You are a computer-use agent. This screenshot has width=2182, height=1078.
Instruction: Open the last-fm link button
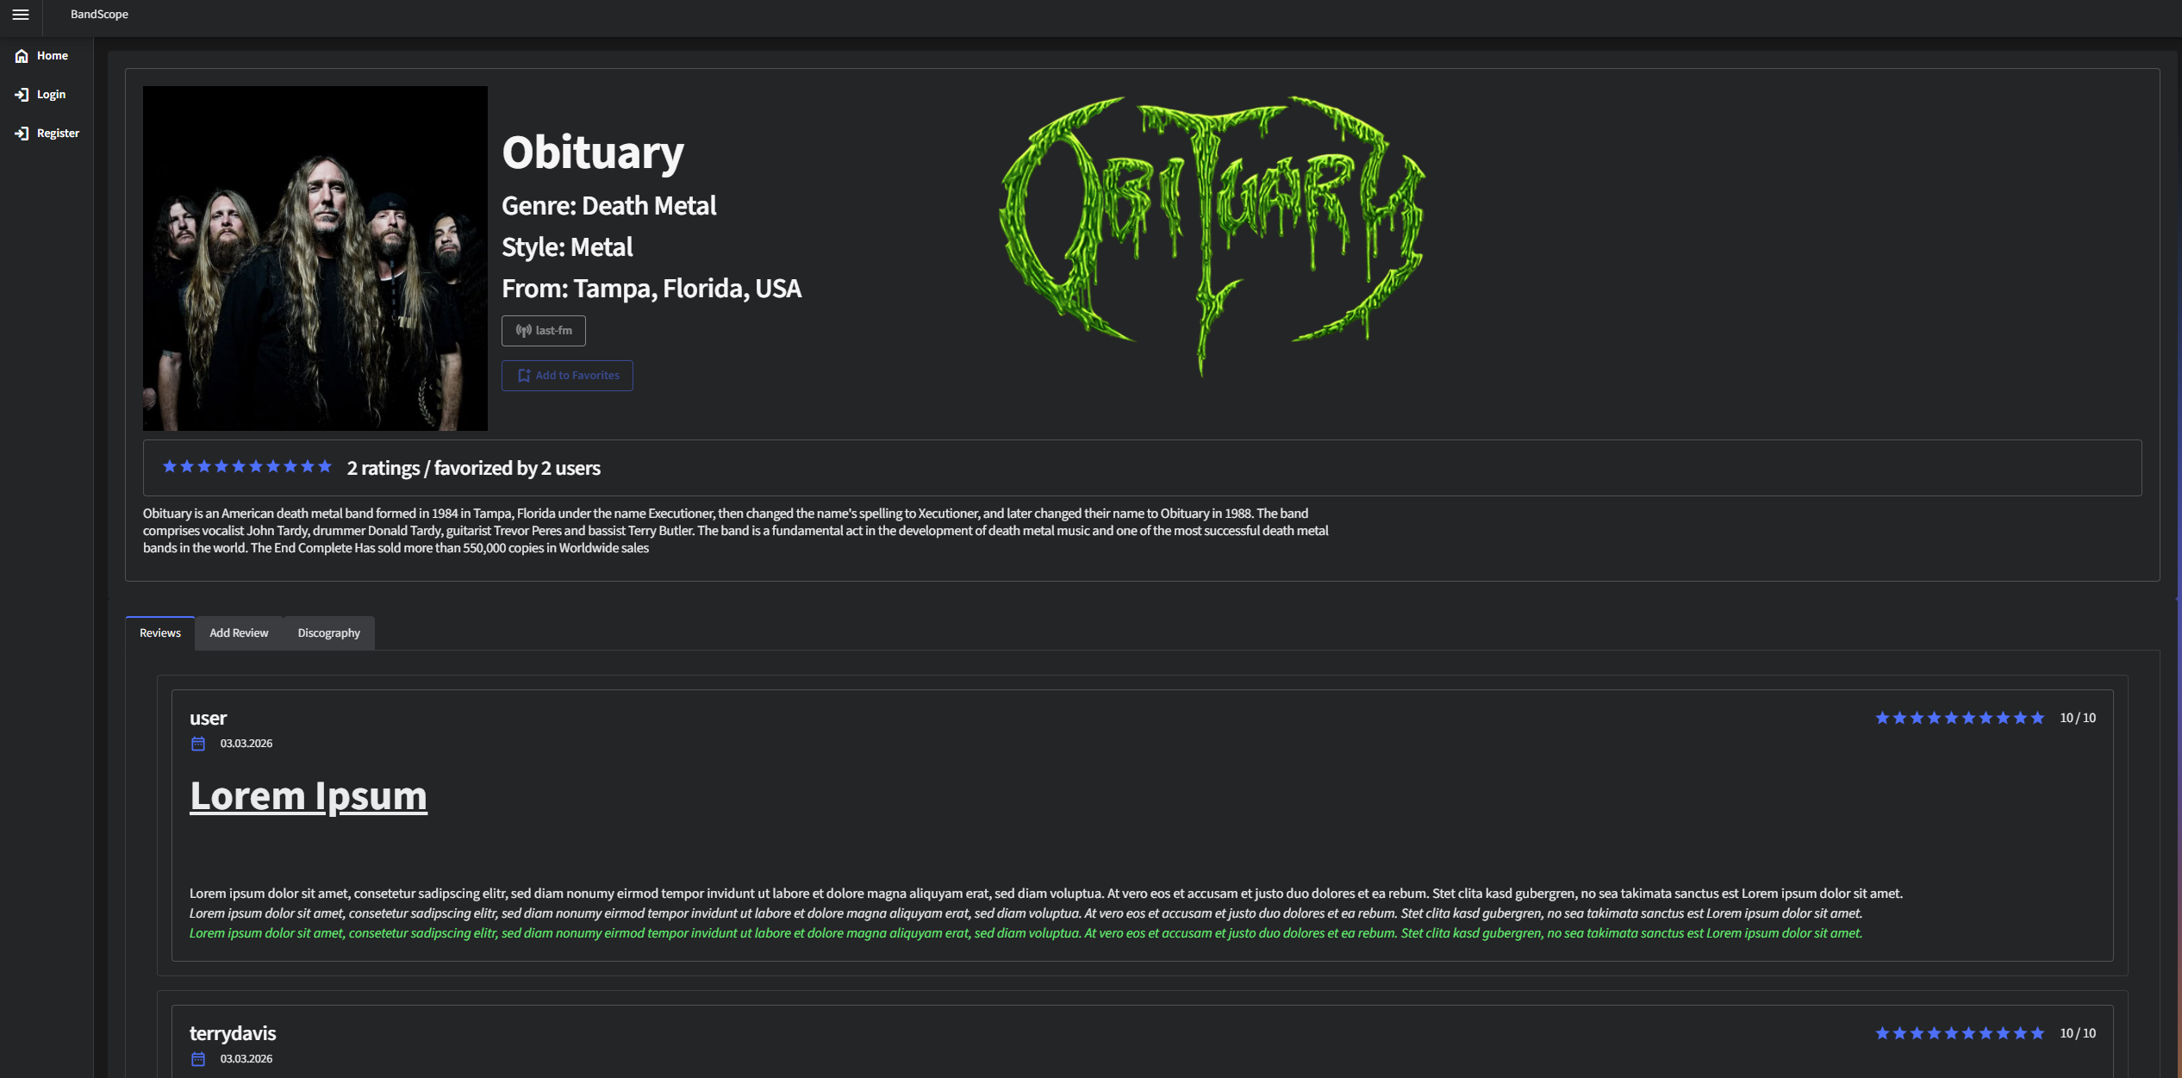(544, 331)
